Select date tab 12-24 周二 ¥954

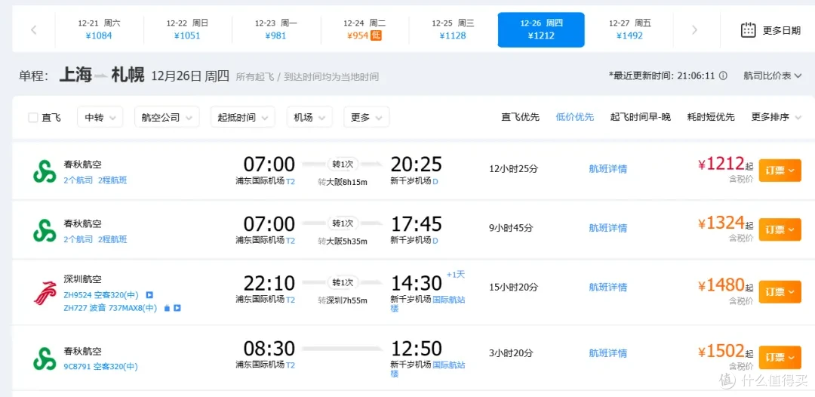click(364, 29)
